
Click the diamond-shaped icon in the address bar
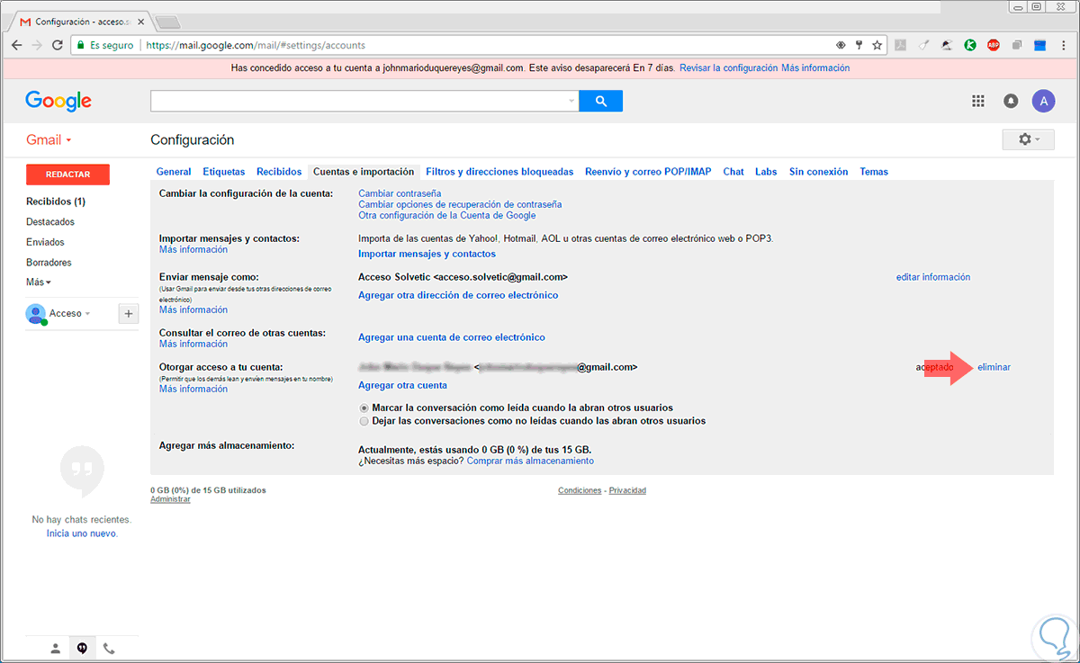[841, 45]
